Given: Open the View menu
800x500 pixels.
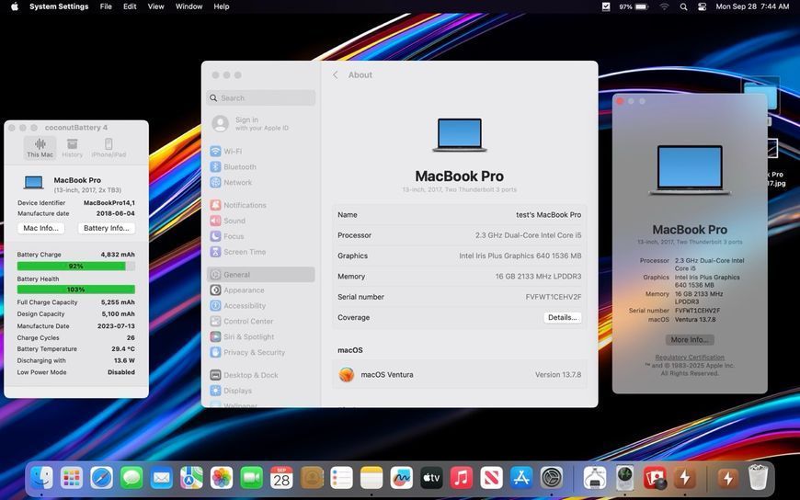Looking at the screenshot, I should coord(155,6).
